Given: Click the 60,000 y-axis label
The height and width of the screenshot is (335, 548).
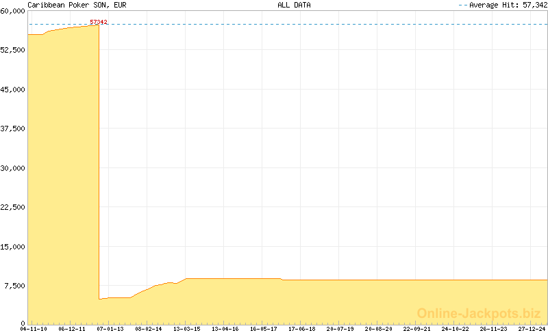Looking at the screenshot, I should (x=14, y=11).
